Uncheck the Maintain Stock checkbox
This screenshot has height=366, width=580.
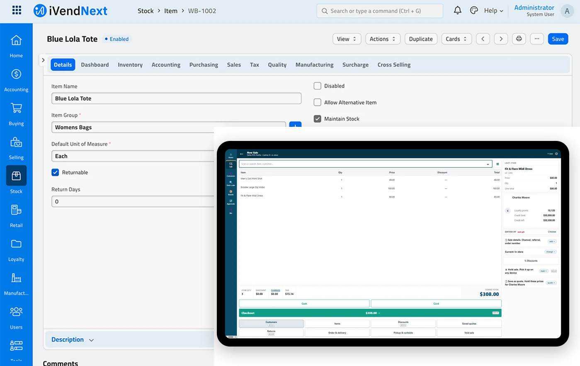pyautogui.click(x=317, y=119)
